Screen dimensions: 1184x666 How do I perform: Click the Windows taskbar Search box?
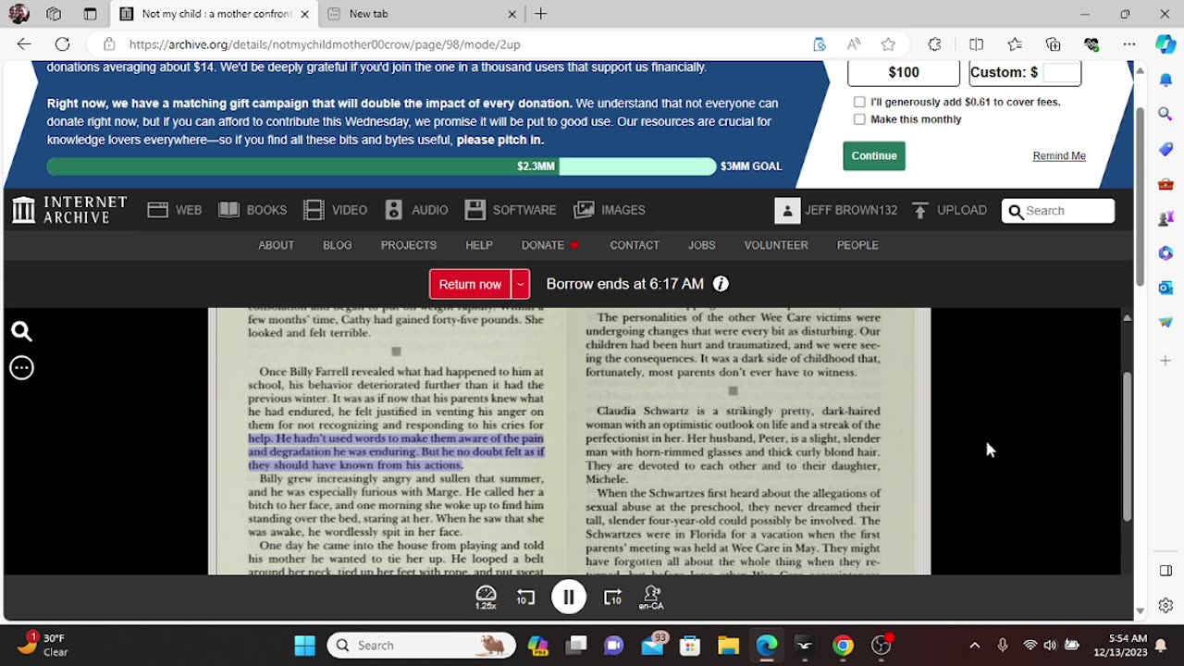point(422,645)
